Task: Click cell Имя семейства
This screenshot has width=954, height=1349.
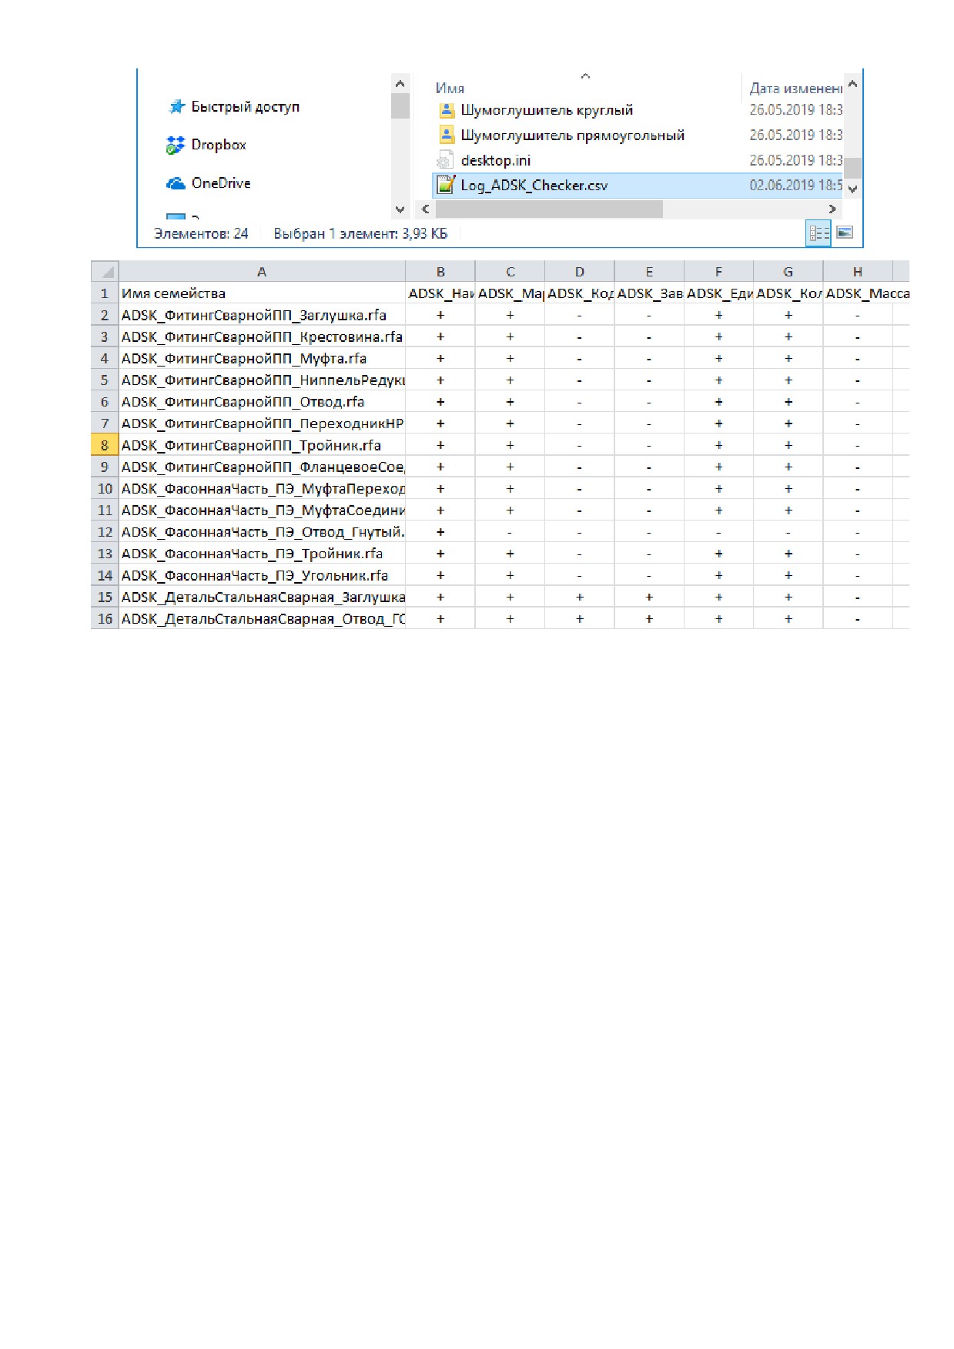Action: pyautogui.click(x=262, y=293)
